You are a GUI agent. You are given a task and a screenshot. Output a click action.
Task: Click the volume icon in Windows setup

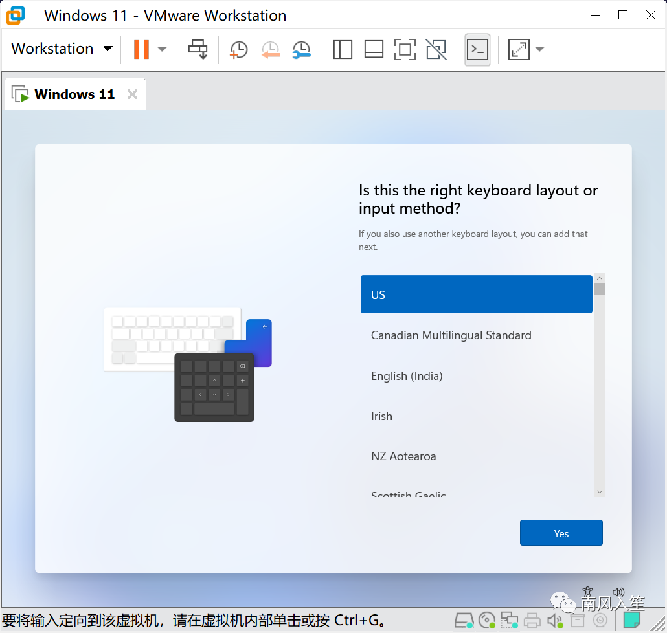tap(618, 592)
